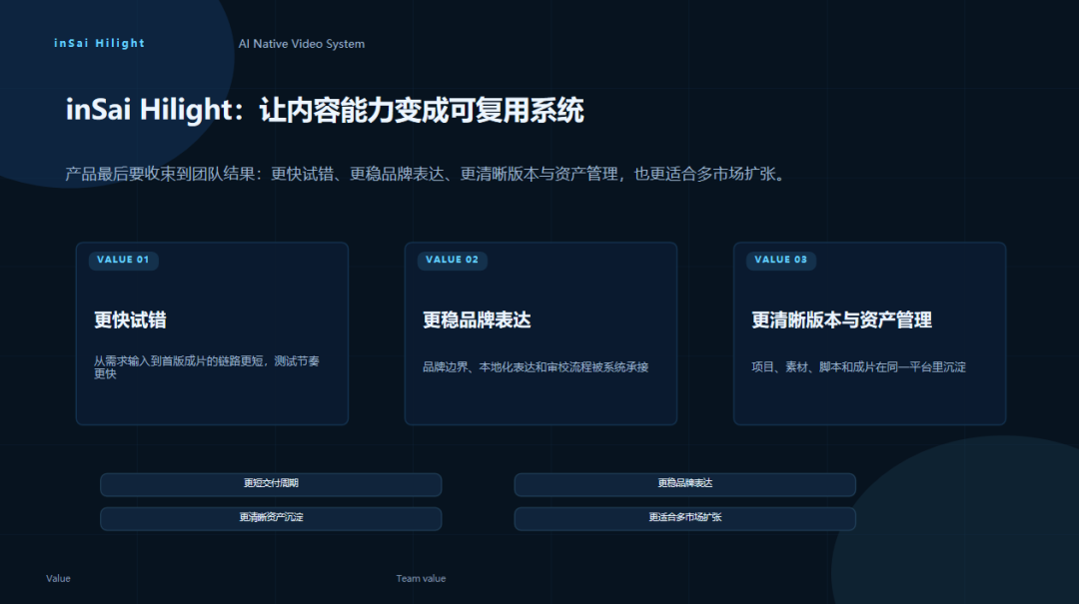Click the main slide title about 可复用系统
The height and width of the screenshot is (604, 1079).
[x=325, y=110]
